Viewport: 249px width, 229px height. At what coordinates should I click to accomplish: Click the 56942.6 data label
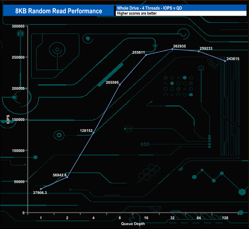(x=59, y=175)
